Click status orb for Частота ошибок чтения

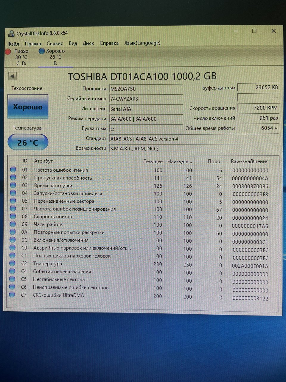tap(13, 170)
